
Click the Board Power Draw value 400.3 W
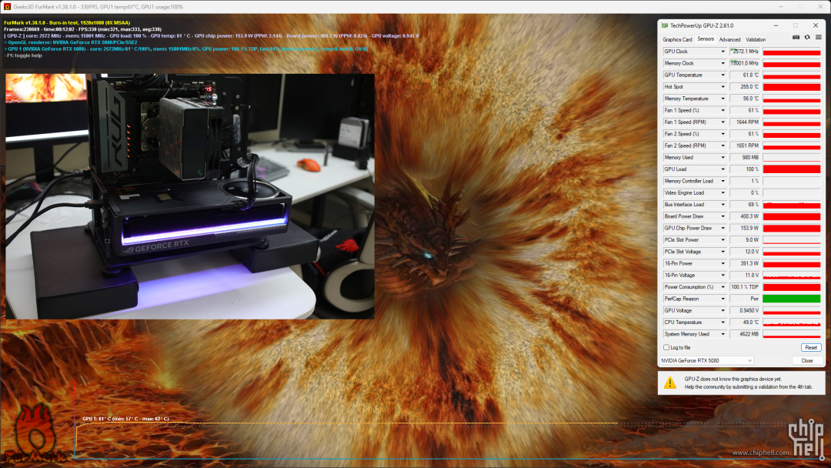click(x=745, y=216)
